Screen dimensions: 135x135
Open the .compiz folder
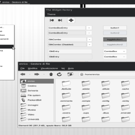click(86, 97)
